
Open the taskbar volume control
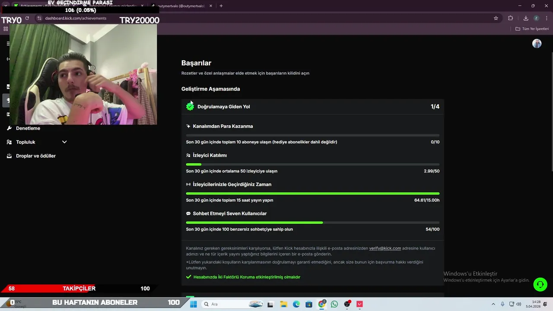(518, 304)
